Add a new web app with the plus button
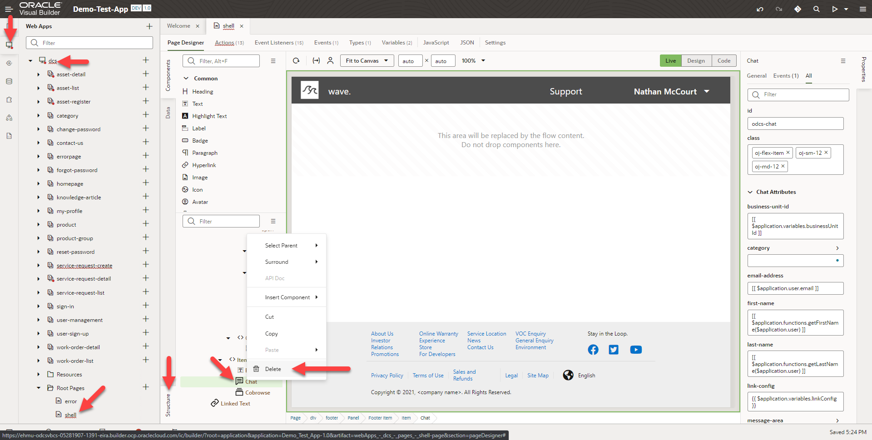Screen dimensions: 872x440 tap(149, 26)
